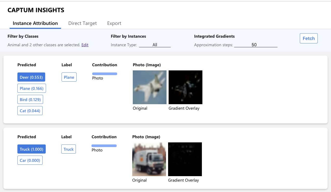Select the Car (0.000) prediction
Screen dimensions: 331x192
tap(30, 160)
